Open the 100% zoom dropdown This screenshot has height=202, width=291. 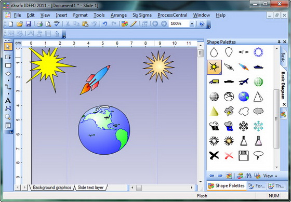click(192, 24)
